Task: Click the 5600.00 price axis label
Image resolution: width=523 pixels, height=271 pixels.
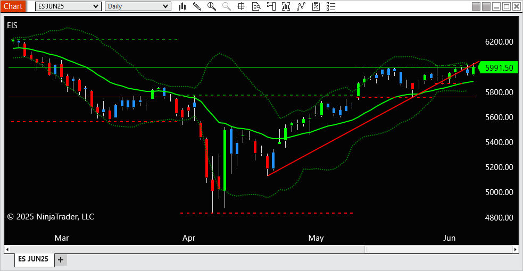Action: (x=499, y=117)
